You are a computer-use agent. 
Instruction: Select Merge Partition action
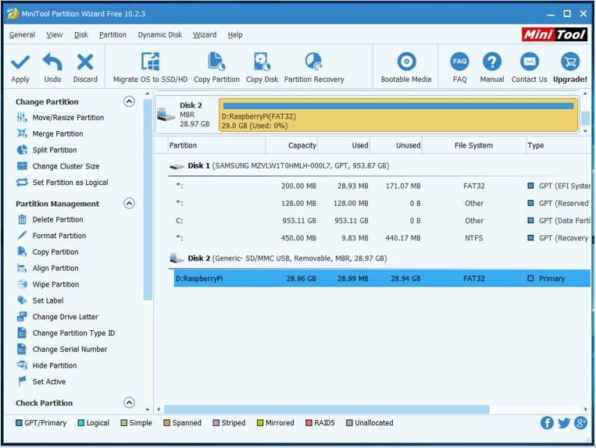58,134
